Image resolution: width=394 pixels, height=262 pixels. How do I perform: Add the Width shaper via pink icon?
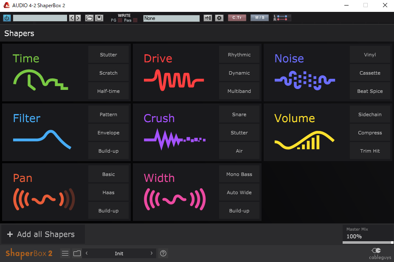tap(175, 199)
